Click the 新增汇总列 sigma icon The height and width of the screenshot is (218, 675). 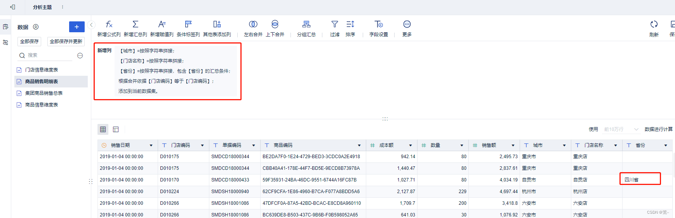(136, 24)
